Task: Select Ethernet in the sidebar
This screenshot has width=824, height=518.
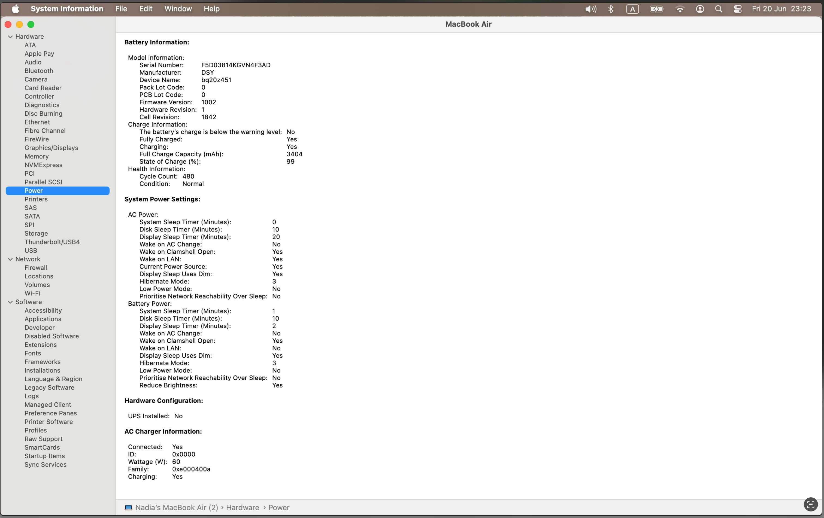Action: pos(37,122)
